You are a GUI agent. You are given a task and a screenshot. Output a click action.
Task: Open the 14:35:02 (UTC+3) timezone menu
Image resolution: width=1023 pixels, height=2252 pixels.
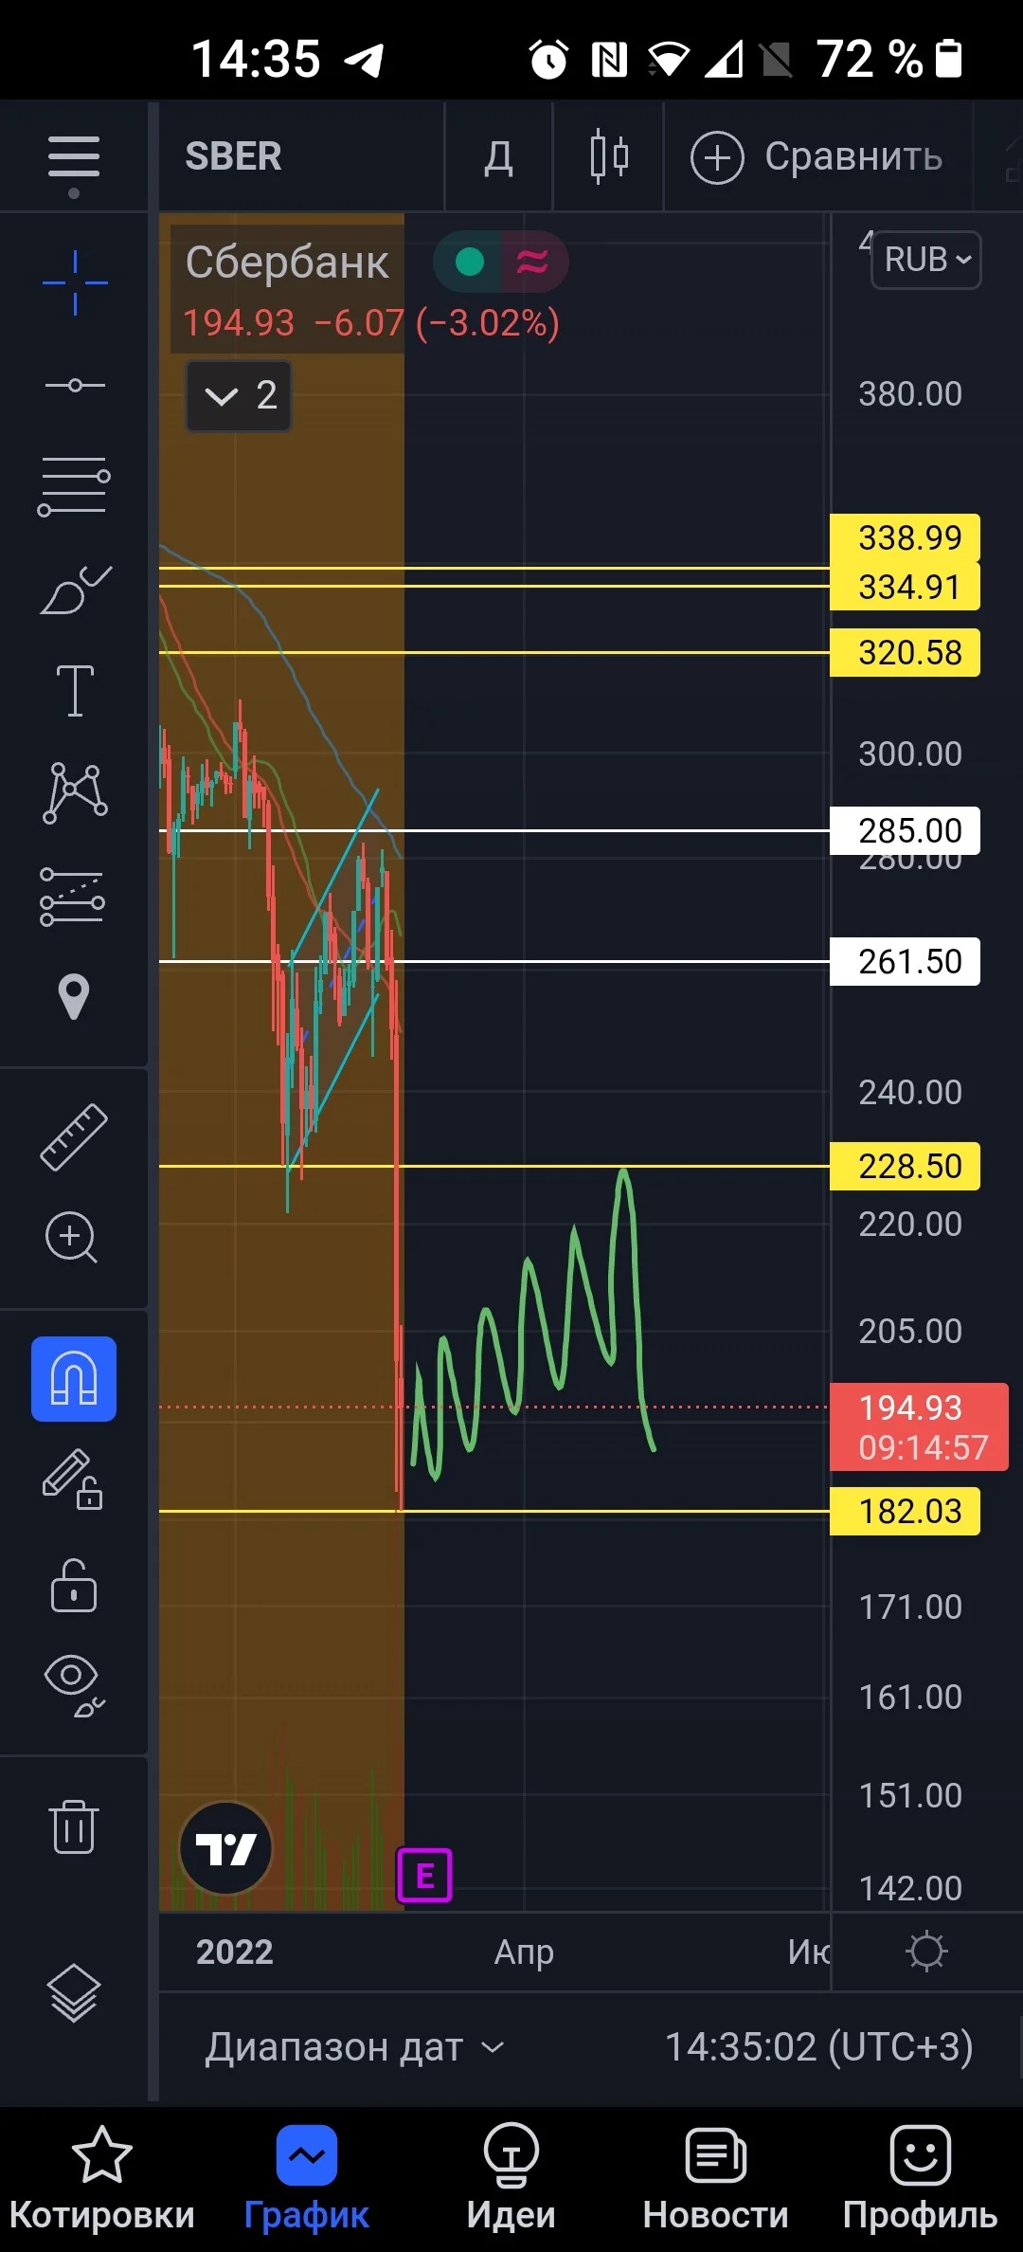[818, 2047]
